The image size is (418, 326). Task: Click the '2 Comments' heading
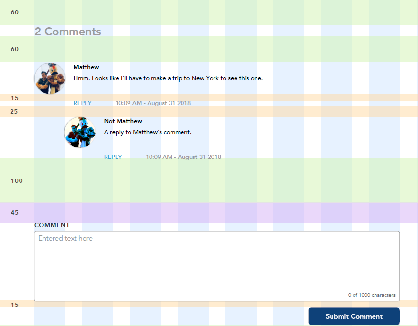click(68, 32)
